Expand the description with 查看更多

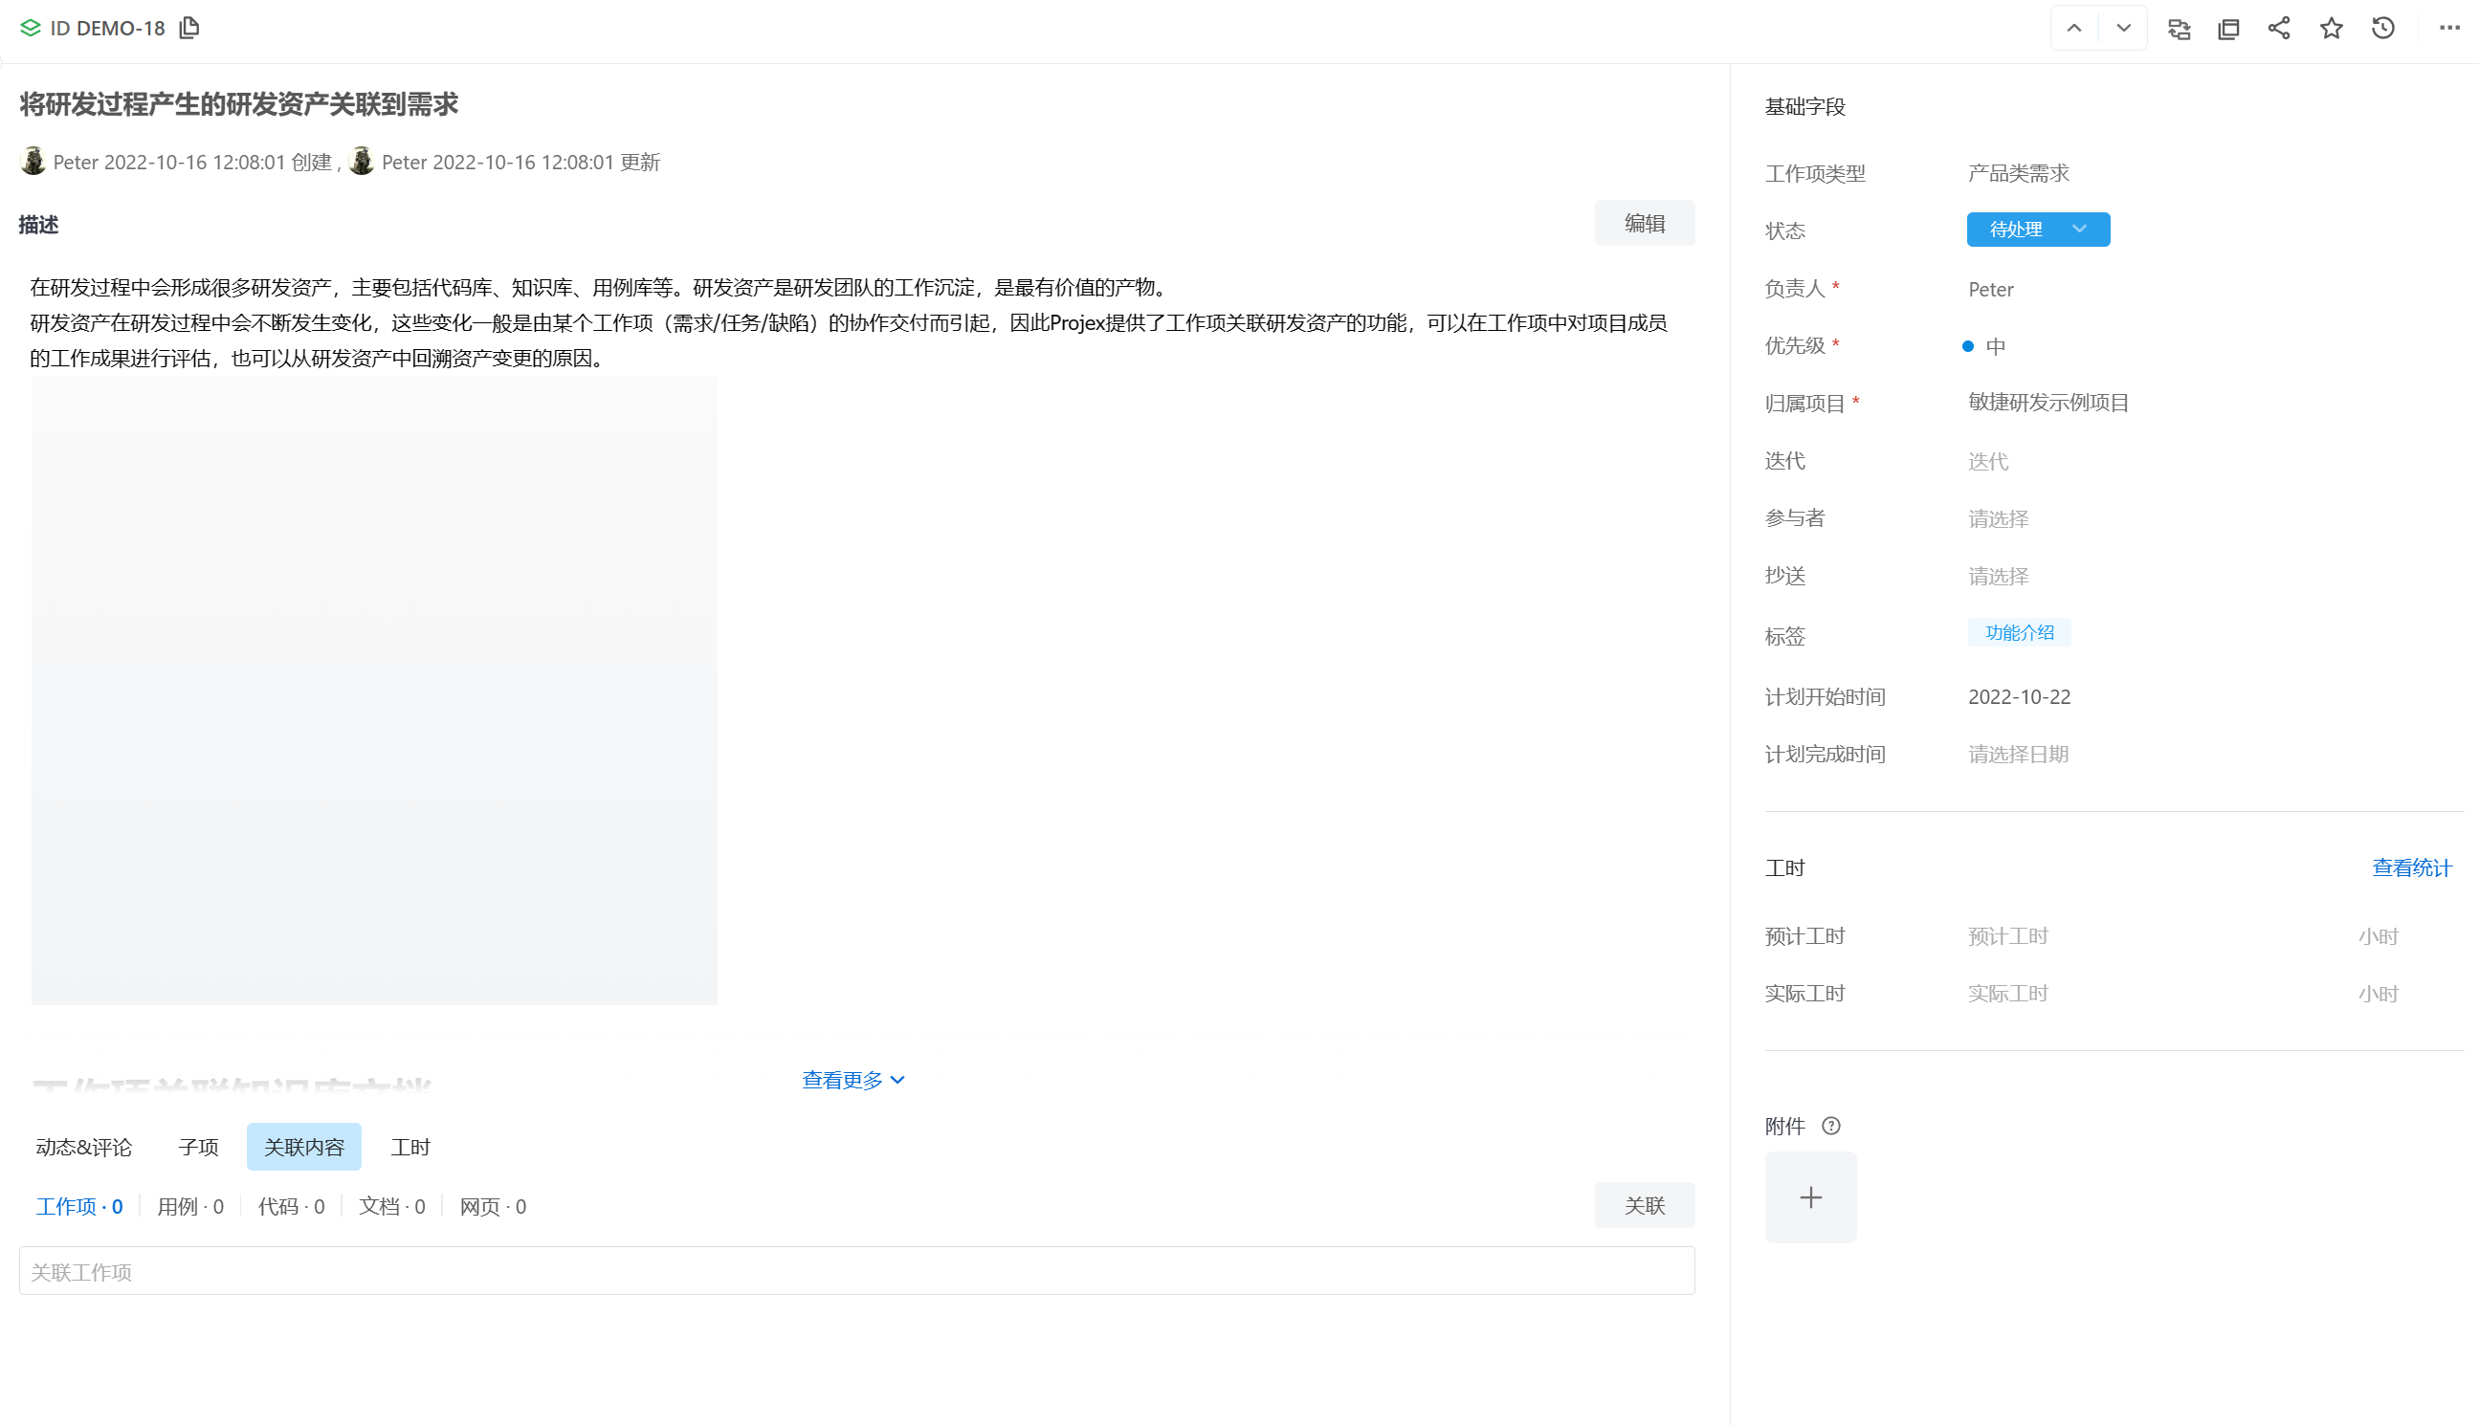852,1079
